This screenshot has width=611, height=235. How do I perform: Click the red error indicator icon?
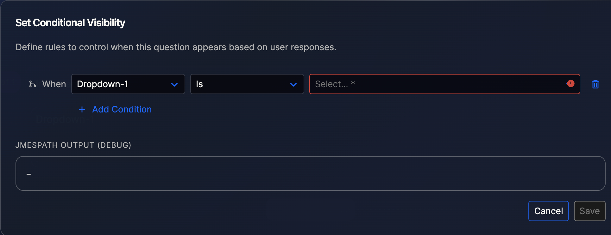pyautogui.click(x=570, y=84)
